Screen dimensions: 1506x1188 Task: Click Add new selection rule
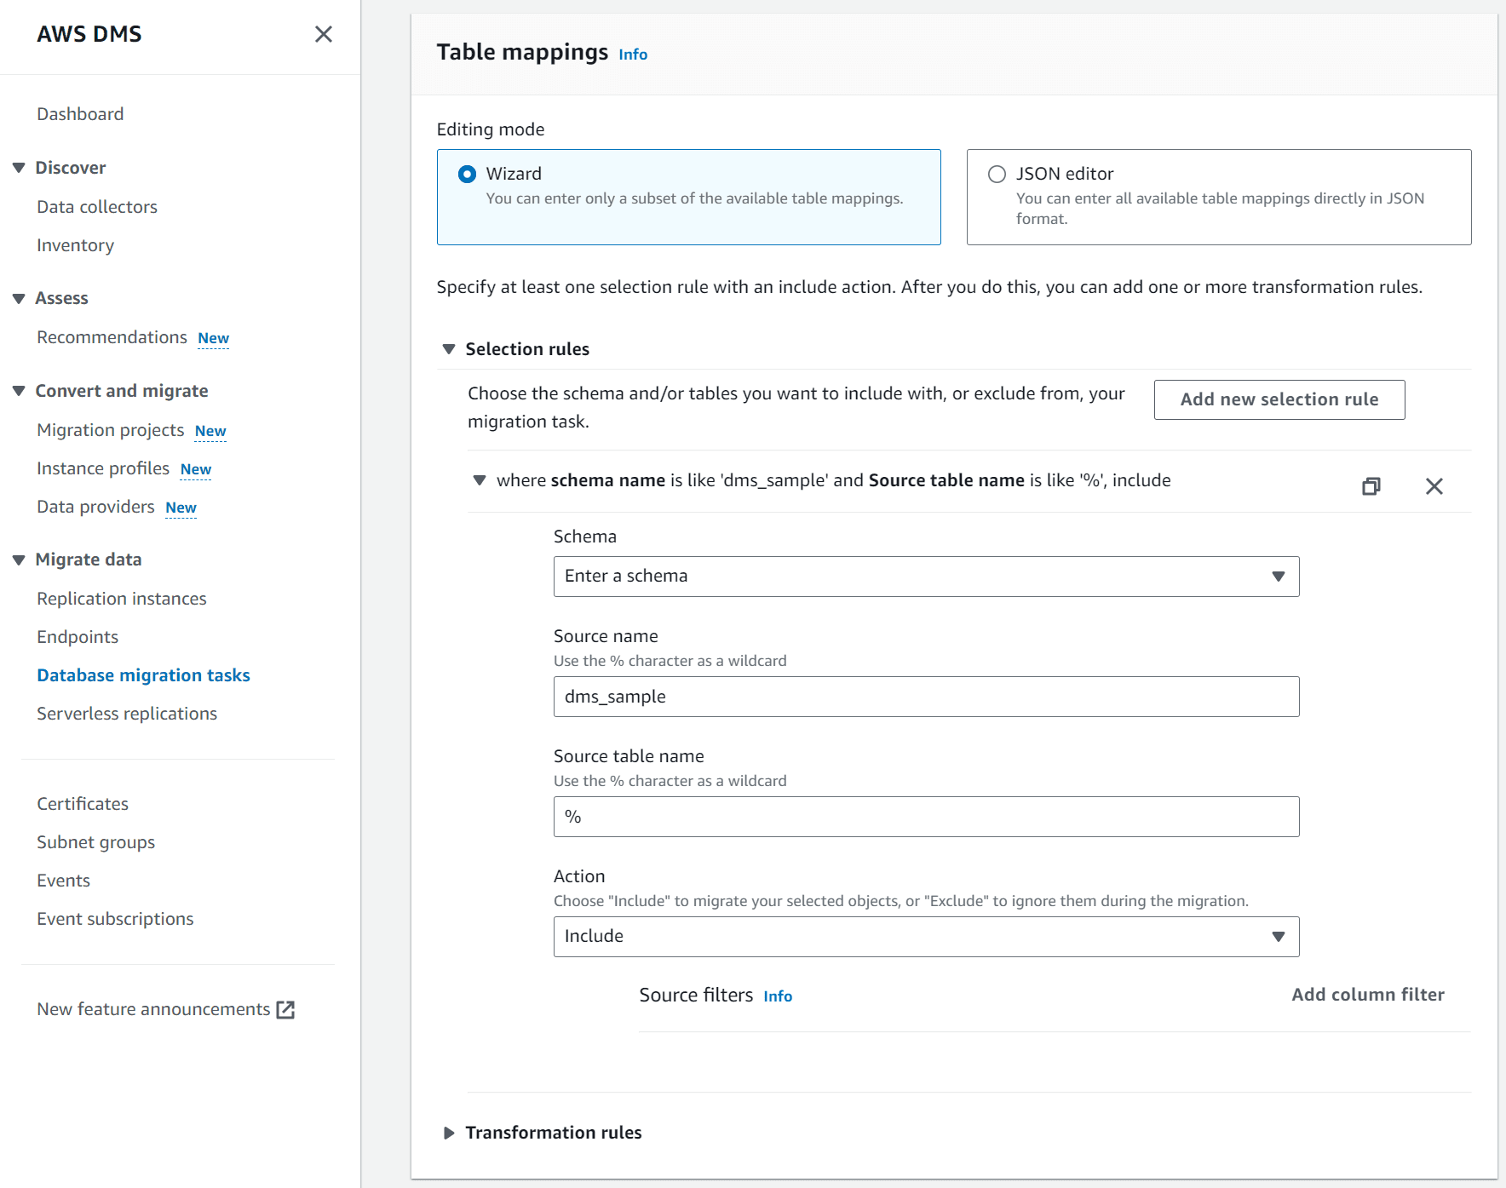(x=1279, y=399)
